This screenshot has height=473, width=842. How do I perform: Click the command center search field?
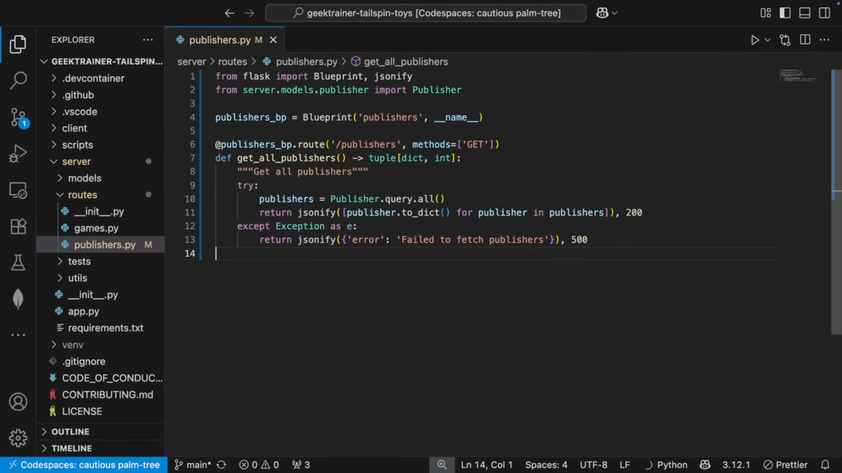(x=425, y=13)
